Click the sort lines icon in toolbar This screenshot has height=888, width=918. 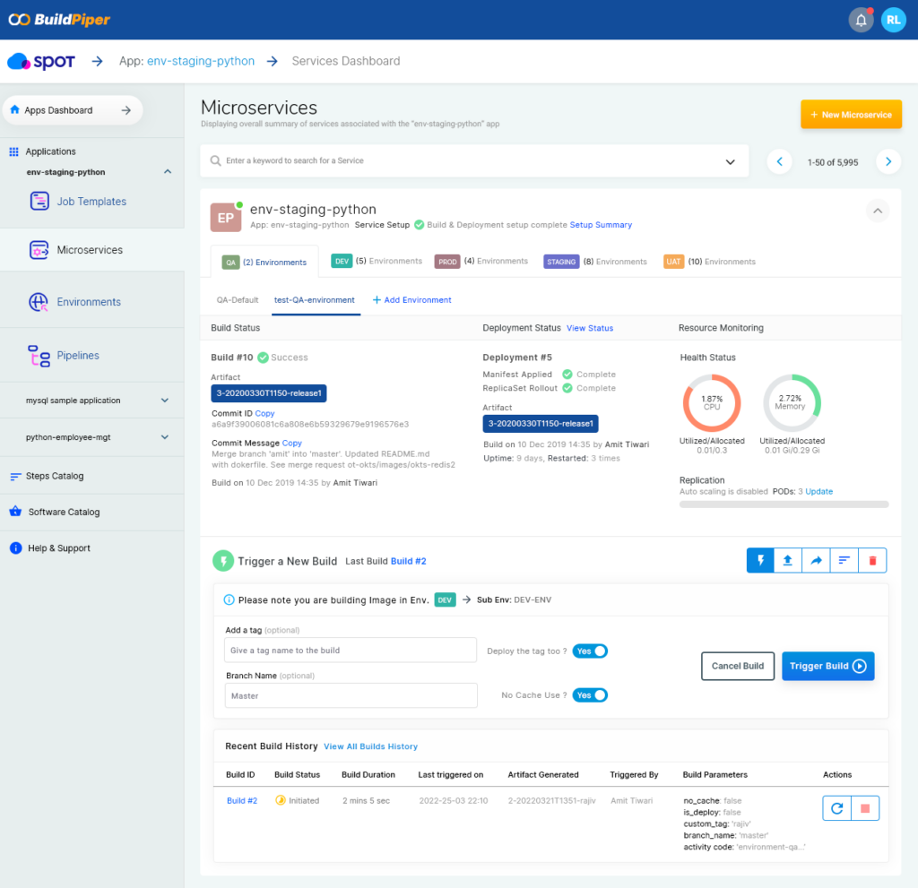click(x=844, y=560)
